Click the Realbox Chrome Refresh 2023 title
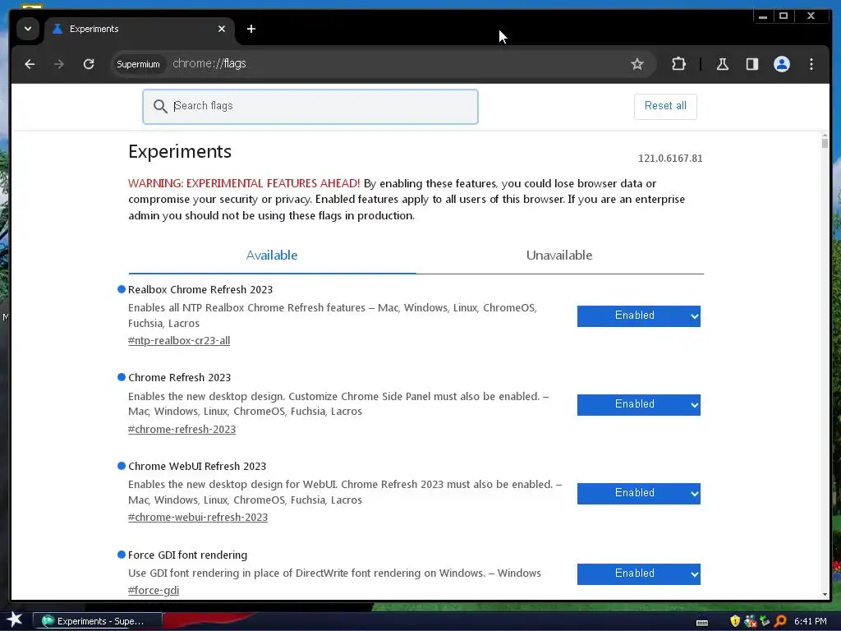 (200, 290)
